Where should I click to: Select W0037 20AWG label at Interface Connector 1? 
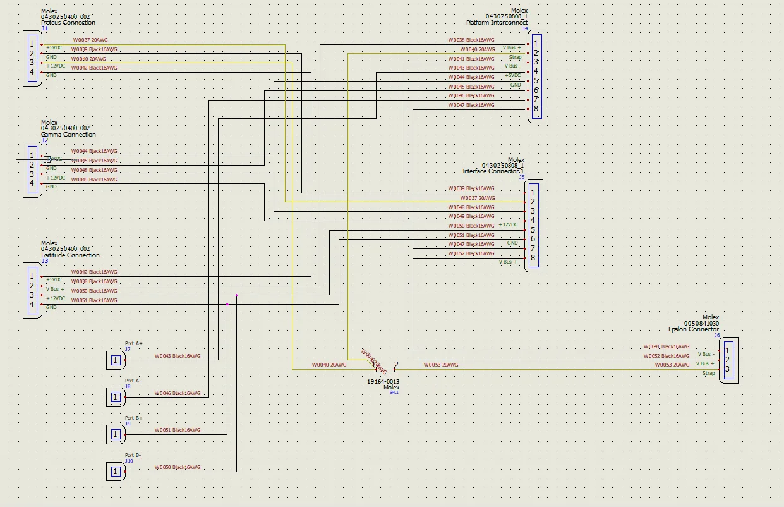[x=478, y=199]
